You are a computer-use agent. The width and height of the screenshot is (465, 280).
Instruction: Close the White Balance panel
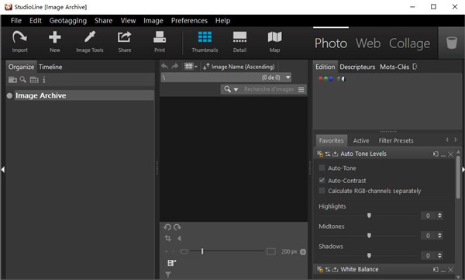[x=451, y=270]
